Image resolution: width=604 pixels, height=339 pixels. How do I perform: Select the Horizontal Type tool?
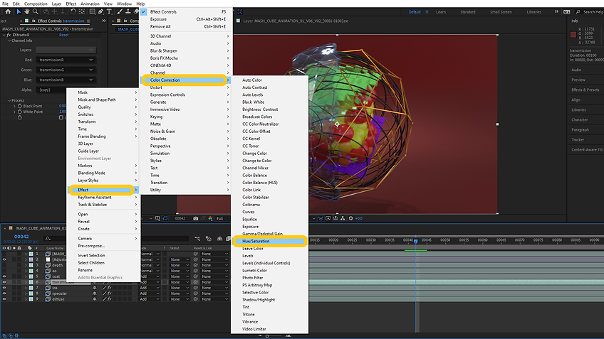coord(110,11)
